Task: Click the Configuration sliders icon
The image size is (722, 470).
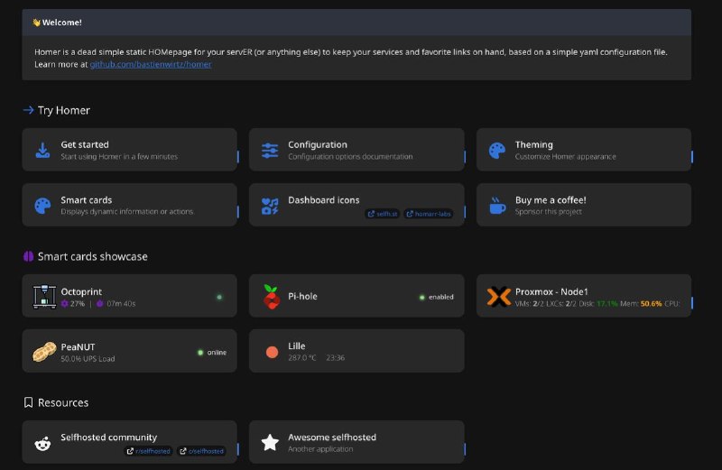Action: (270, 151)
